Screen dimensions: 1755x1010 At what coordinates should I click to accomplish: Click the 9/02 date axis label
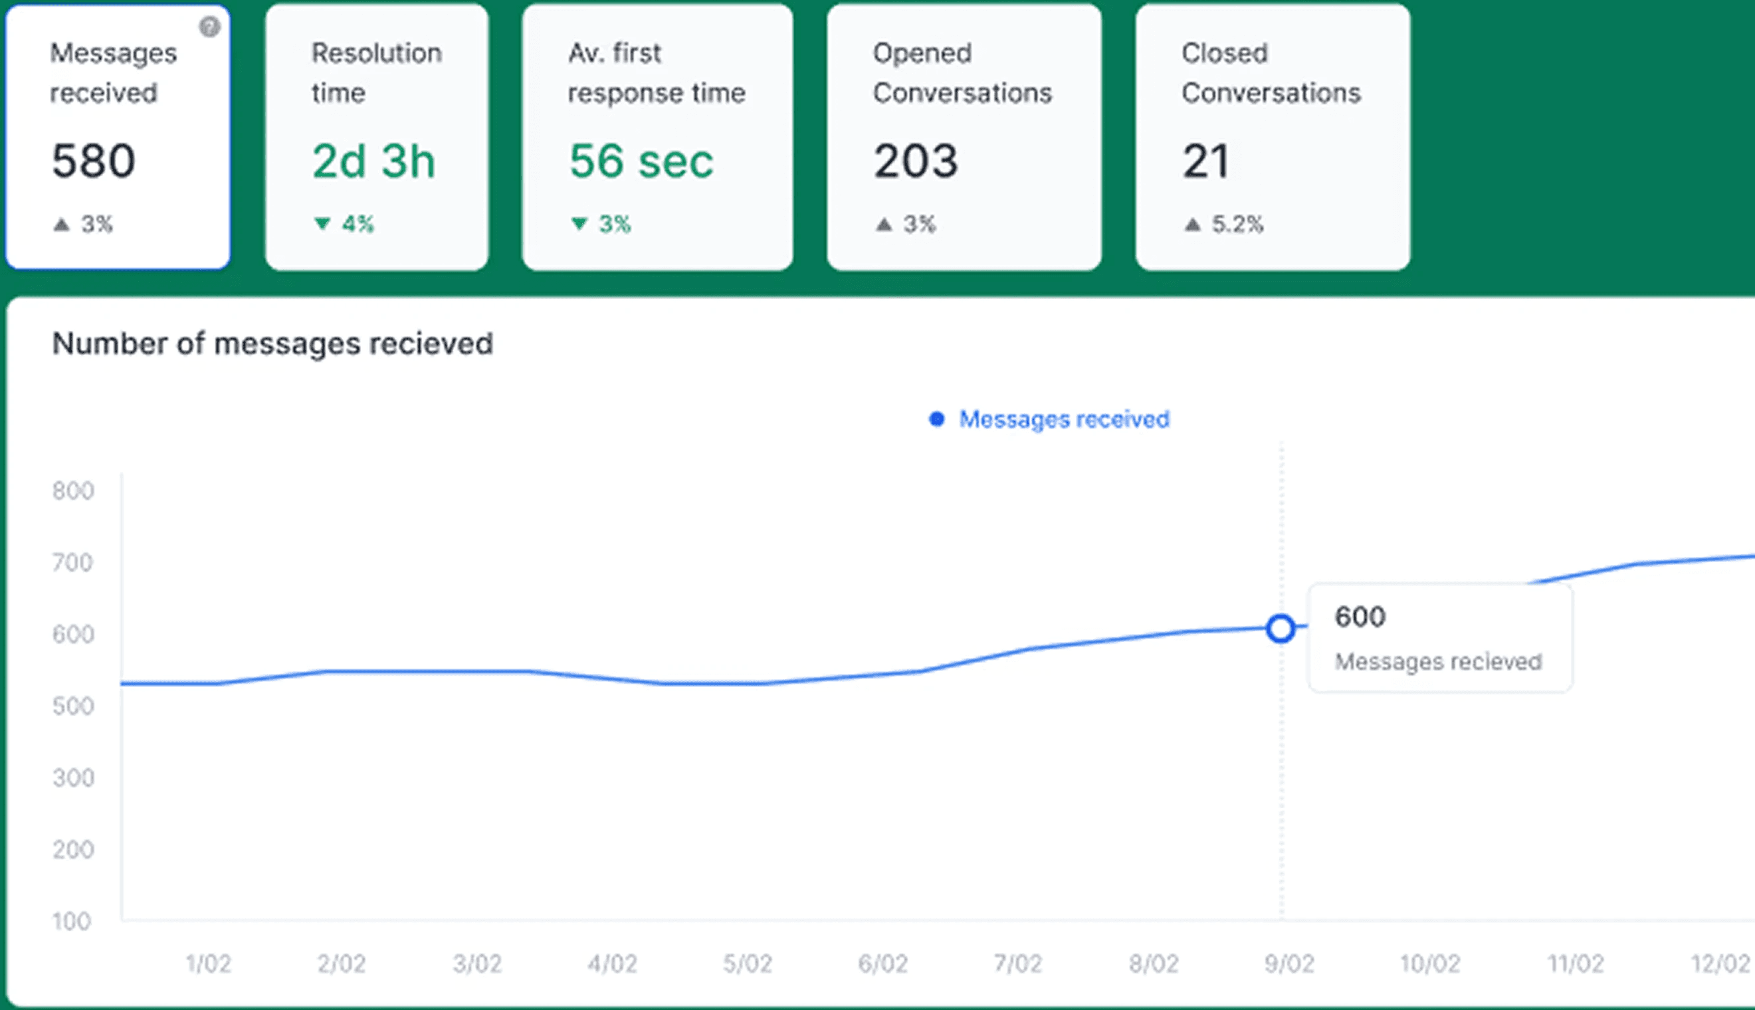(x=1289, y=963)
